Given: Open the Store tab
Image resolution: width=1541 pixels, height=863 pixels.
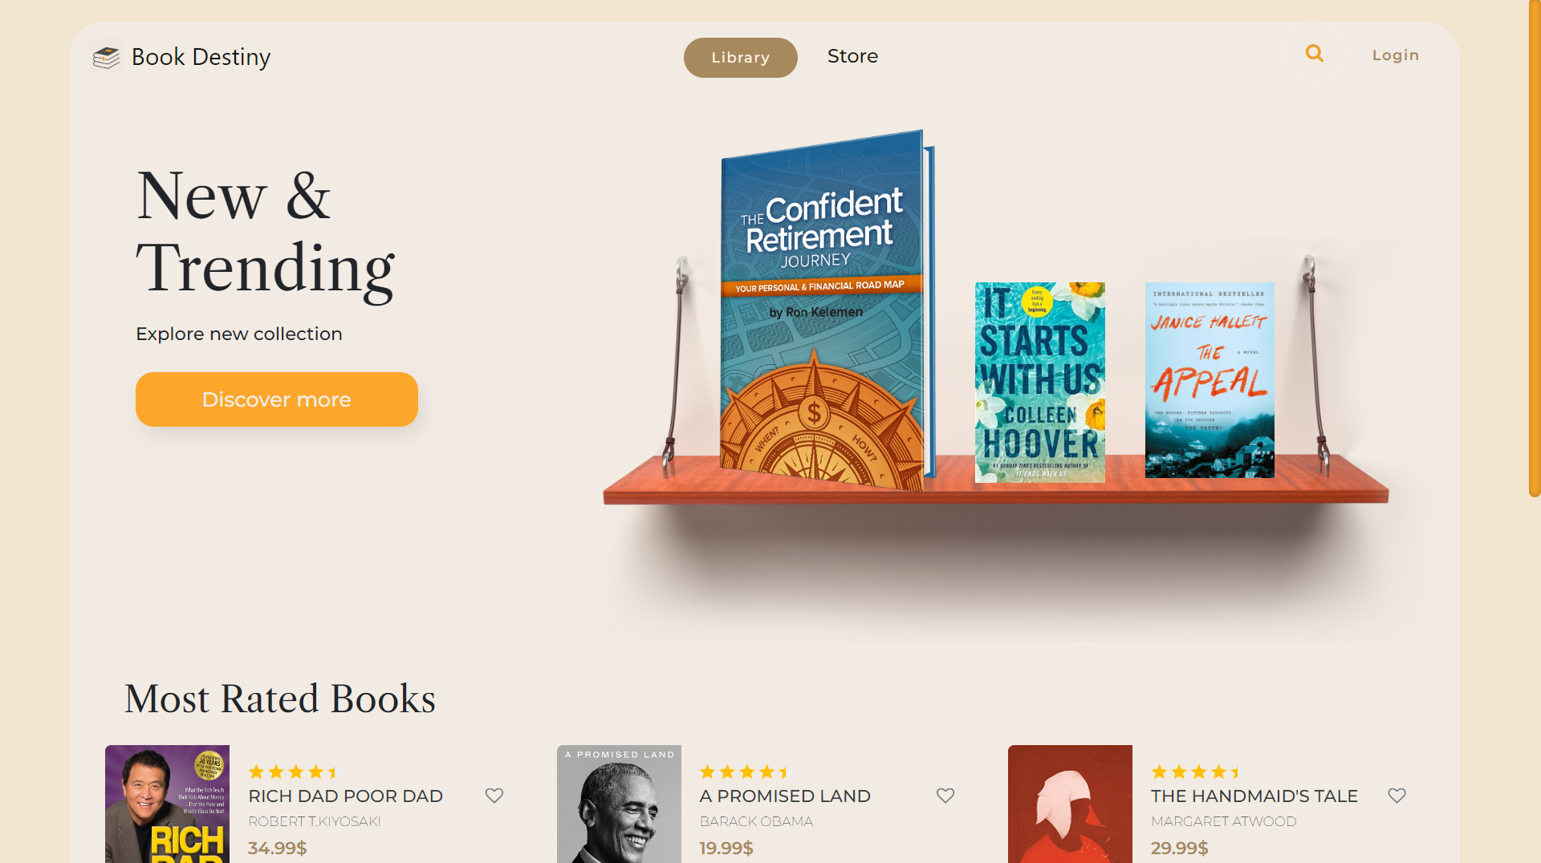Looking at the screenshot, I should point(852,56).
